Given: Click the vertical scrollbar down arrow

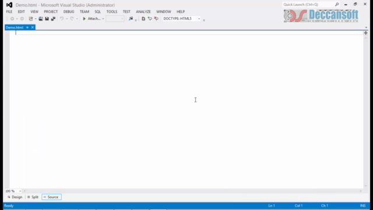Looking at the screenshot, I should pos(365,186).
